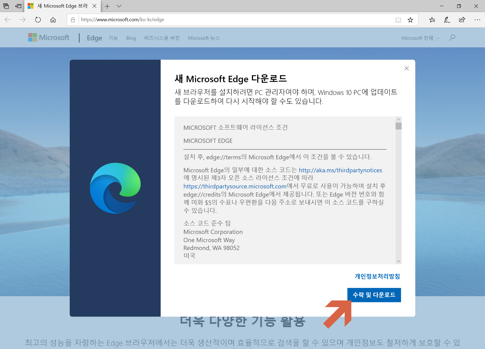
Task: Open the 기능 menu item
Action: [113, 38]
